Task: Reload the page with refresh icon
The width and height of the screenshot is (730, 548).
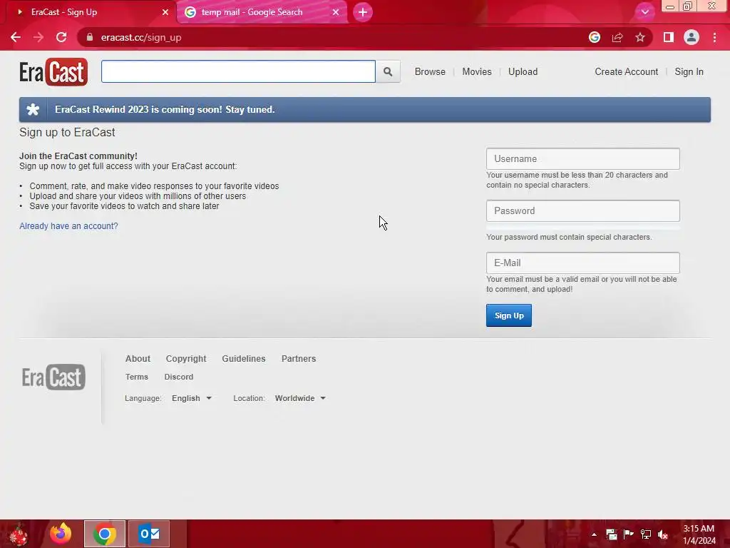Action: pos(61,37)
